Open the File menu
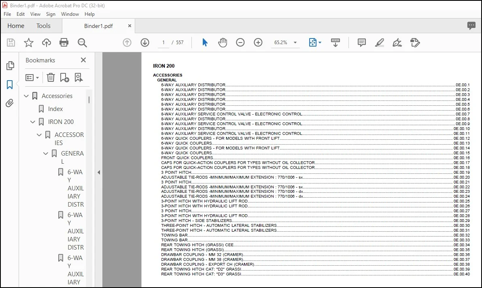The width and height of the screenshot is (482, 288). point(7,14)
